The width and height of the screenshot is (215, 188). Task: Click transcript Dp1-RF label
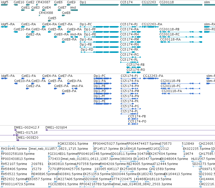(90, 29)
